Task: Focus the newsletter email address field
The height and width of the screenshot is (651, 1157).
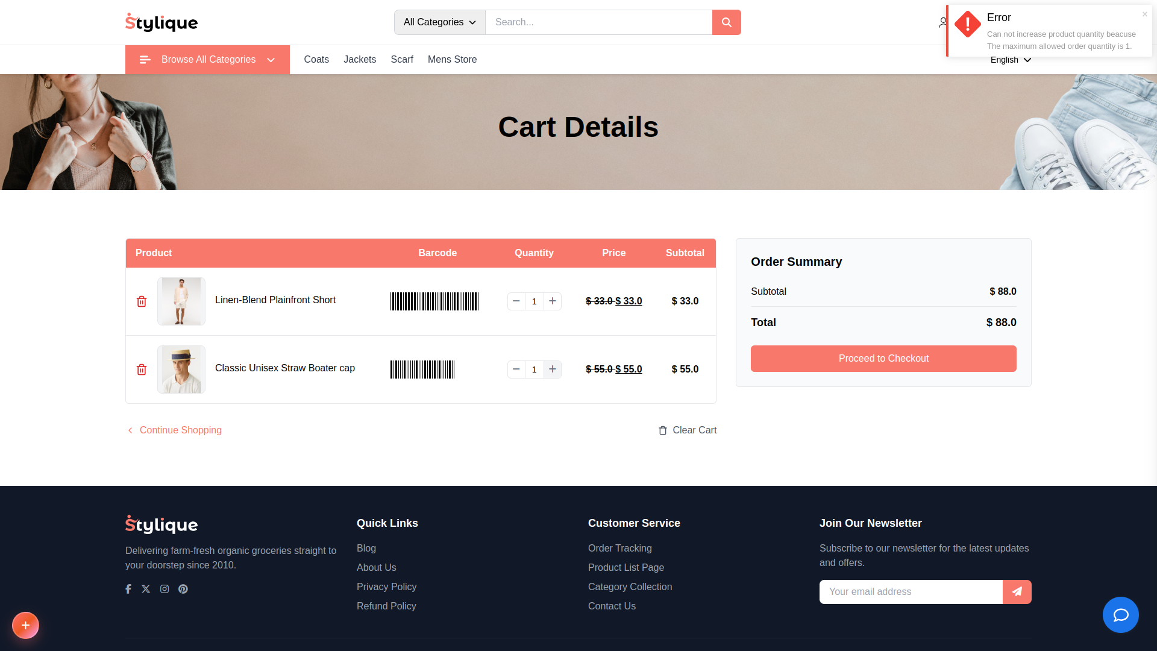Action: pyautogui.click(x=911, y=592)
